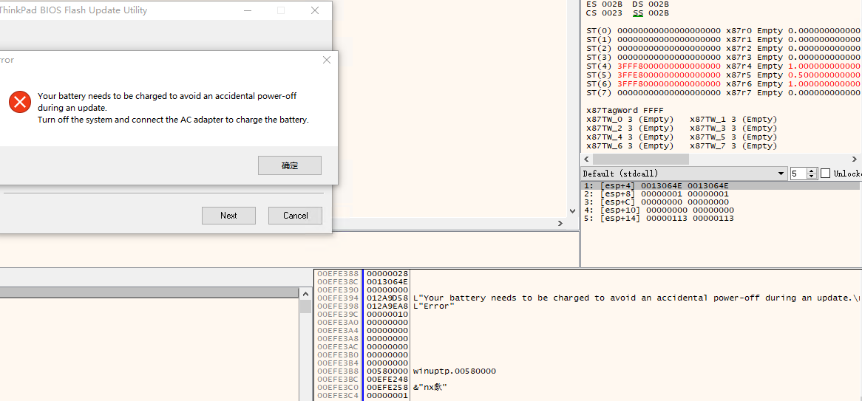Screen dimensions: 862x401
Task: Close the Error dialog with its X
Action: (x=327, y=60)
